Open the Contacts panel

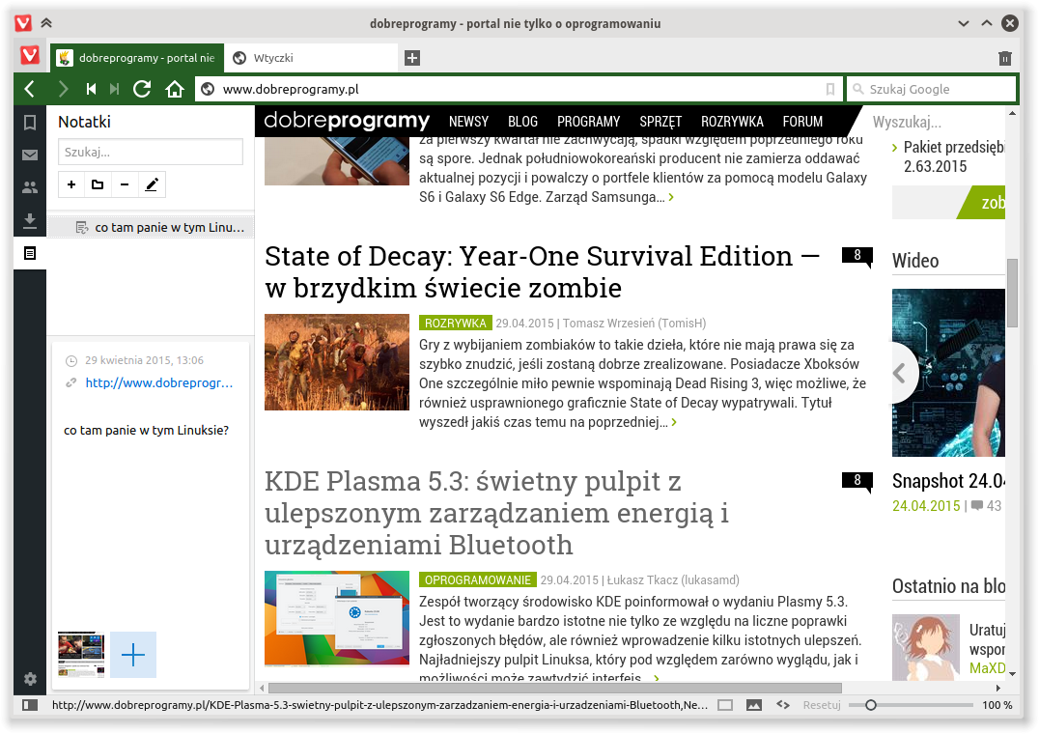point(30,187)
